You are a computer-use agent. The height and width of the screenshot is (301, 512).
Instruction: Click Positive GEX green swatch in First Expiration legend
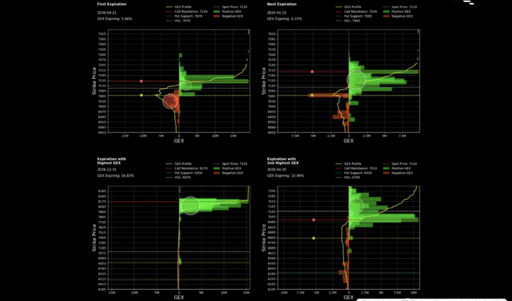tap(217, 11)
